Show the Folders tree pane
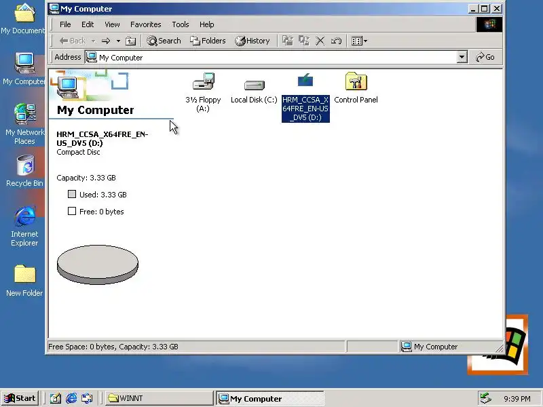 [208, 41]
